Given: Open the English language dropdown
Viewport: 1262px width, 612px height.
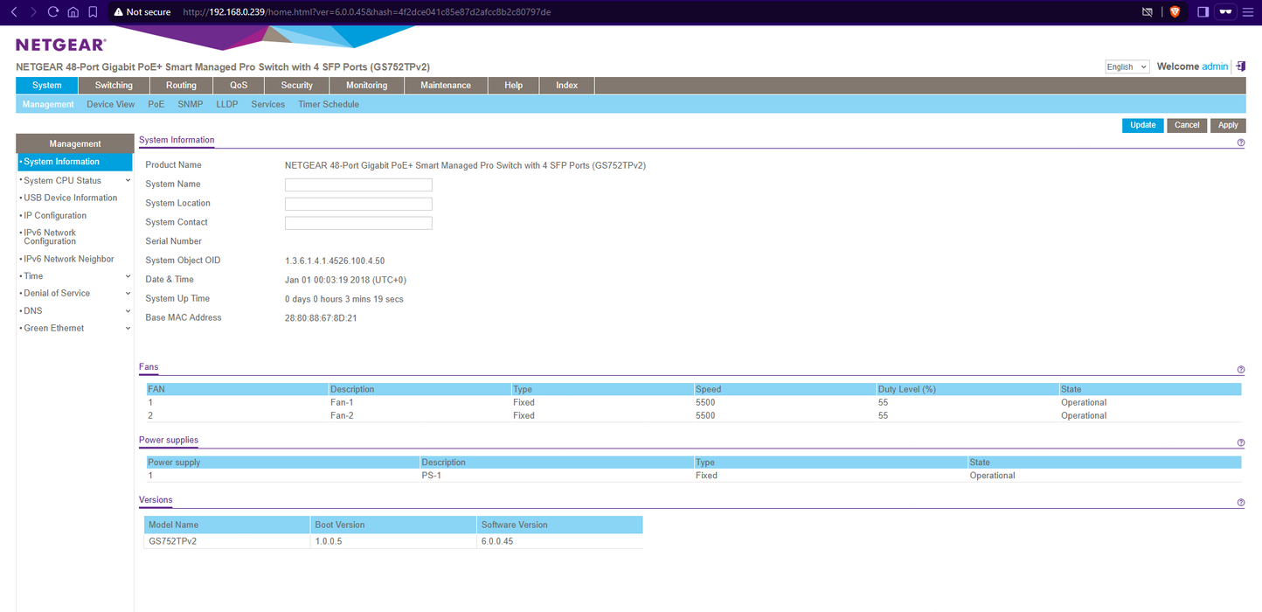Looking at the screenshot, I should [x=1127, y=66].
